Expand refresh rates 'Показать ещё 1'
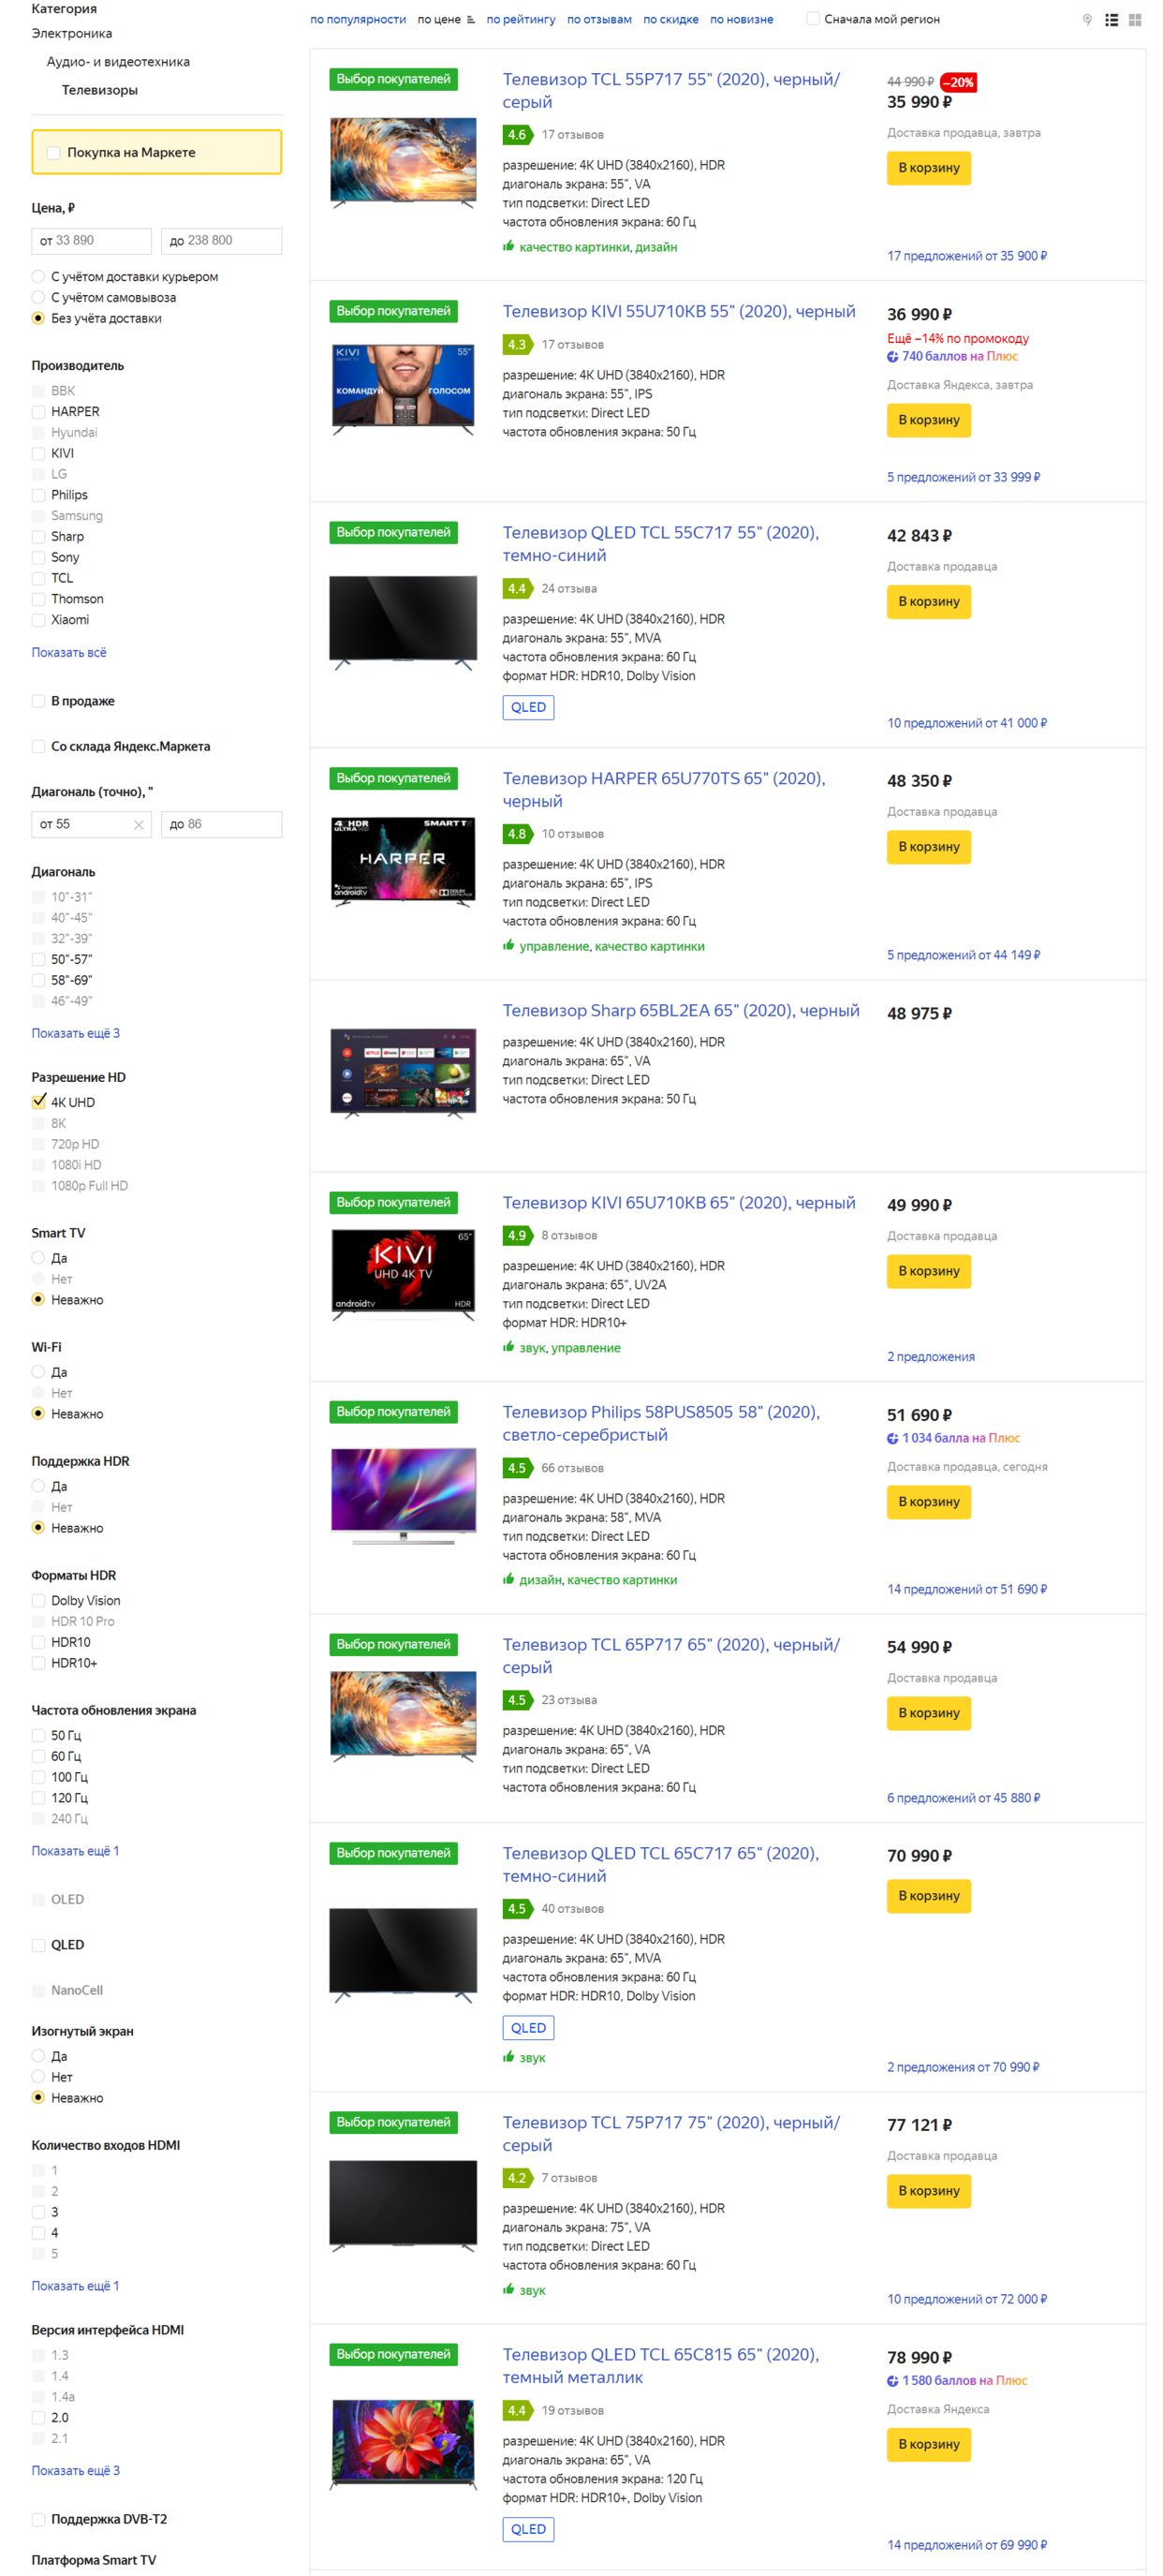1163x2576 pixels. 75,1851
